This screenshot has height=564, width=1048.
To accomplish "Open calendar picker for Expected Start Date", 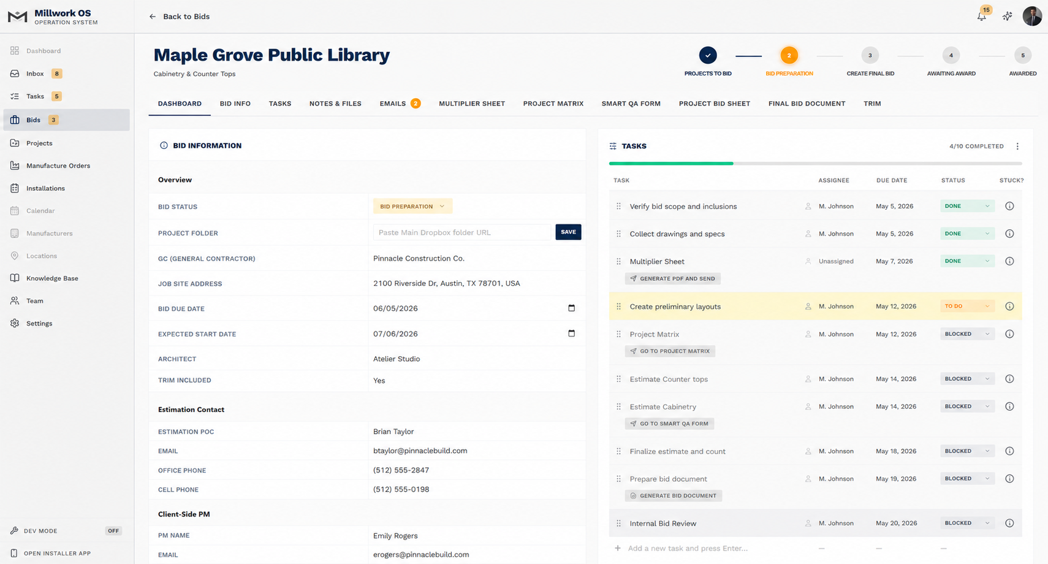I will tap(571, 333).
